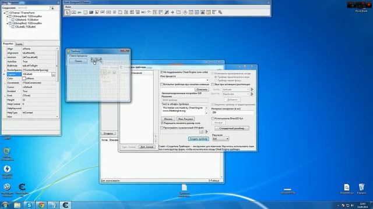Click the 'Фон: Рисунок' button
Image resolution: width=373 pixels, height=209 pixels.
point(186,119)
